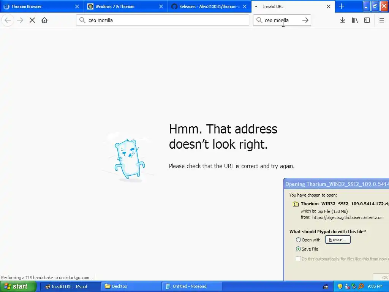389x292 pixels.
Task: Click the Please check the URL message
Action: (x=232, y=166)
